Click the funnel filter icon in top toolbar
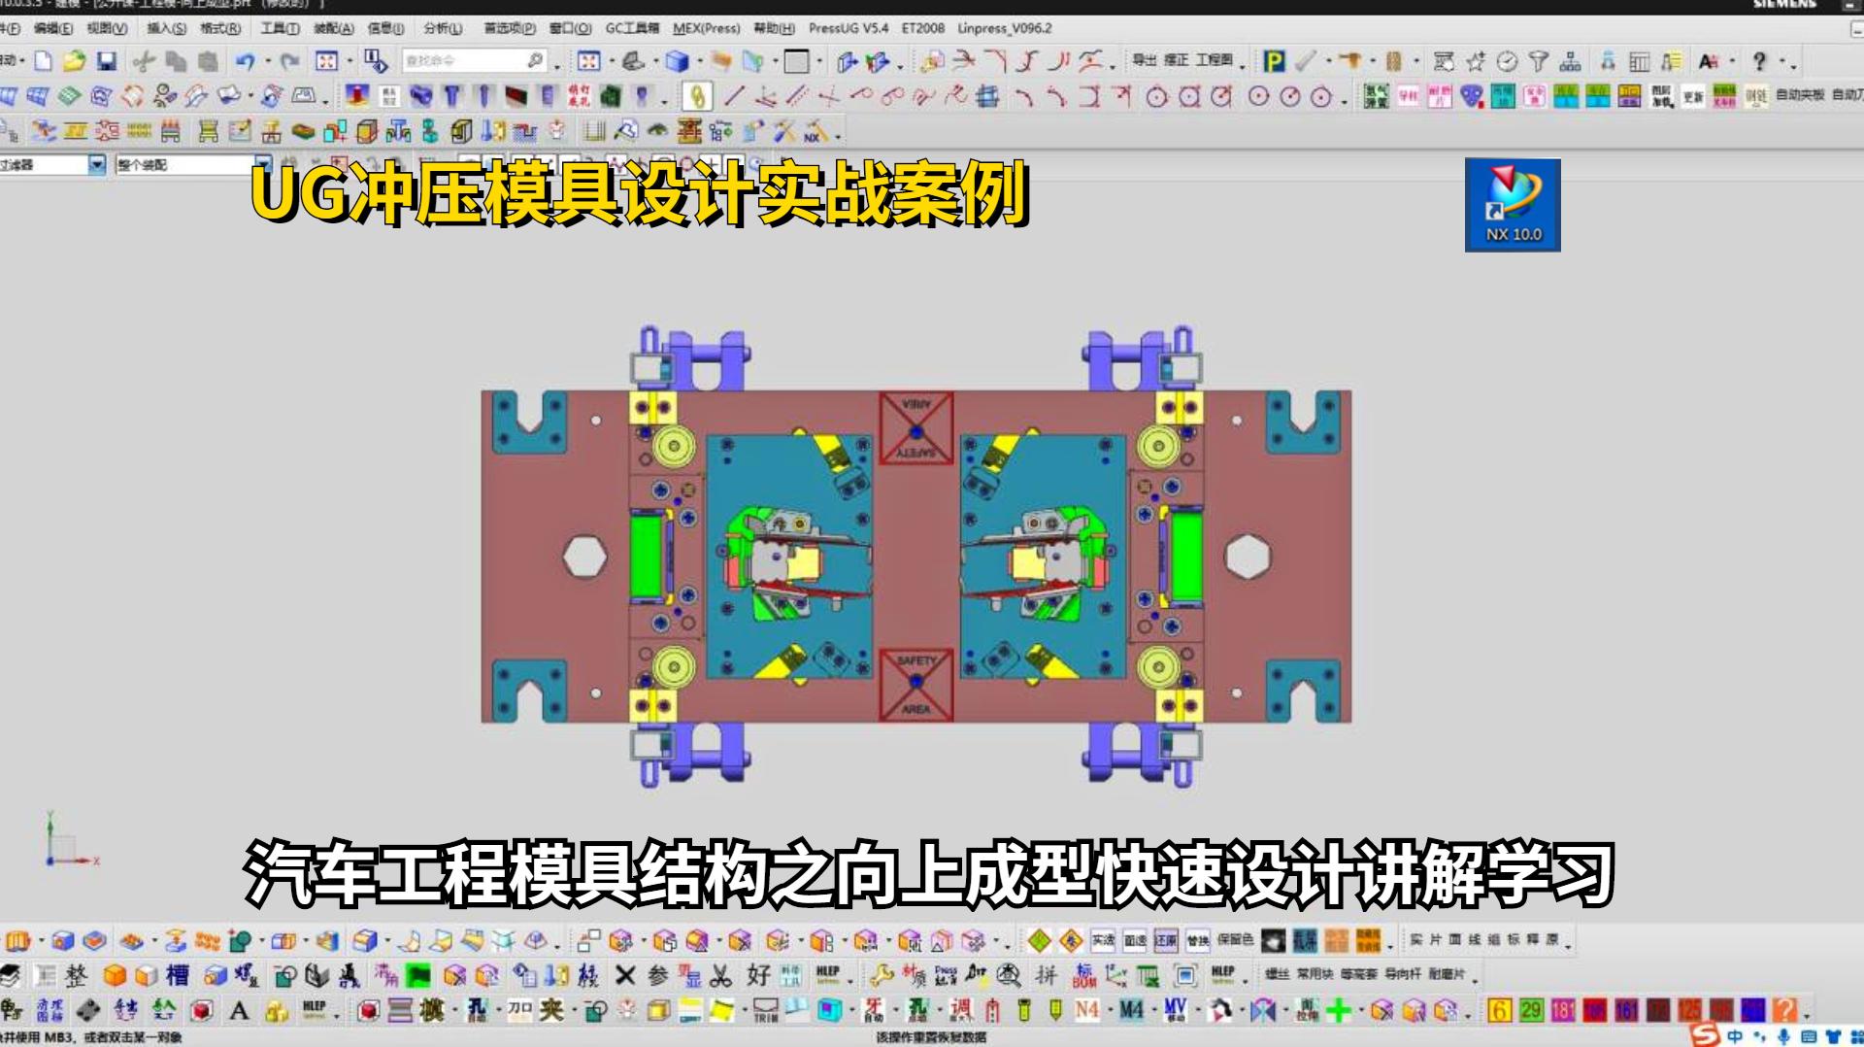 [1538, 62]
